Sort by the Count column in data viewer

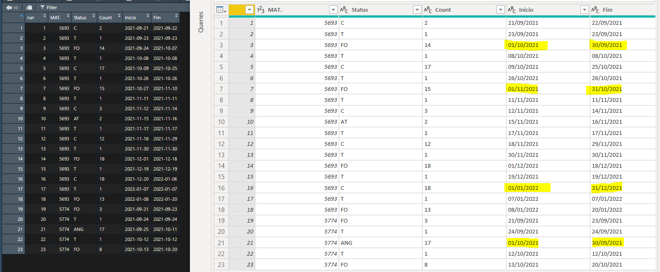[x=109, y=18]
